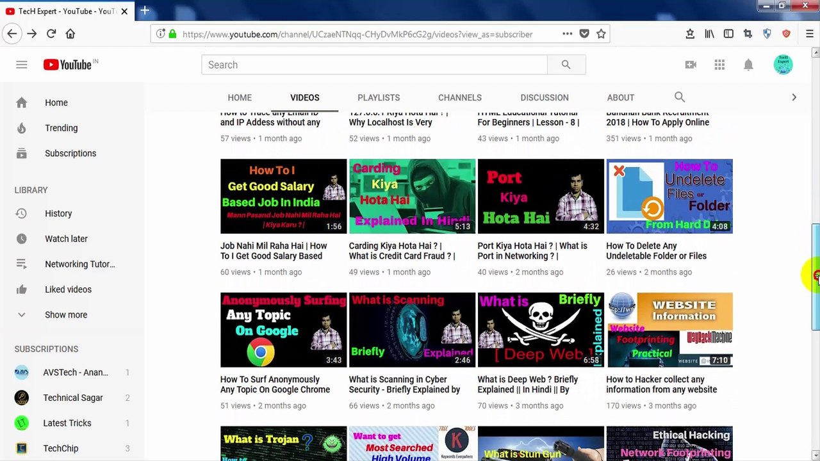This screenshot has height=461, width=820.
Task: Open Anonymously Surfing video thumbnail
Action: [x=283, y=330]
